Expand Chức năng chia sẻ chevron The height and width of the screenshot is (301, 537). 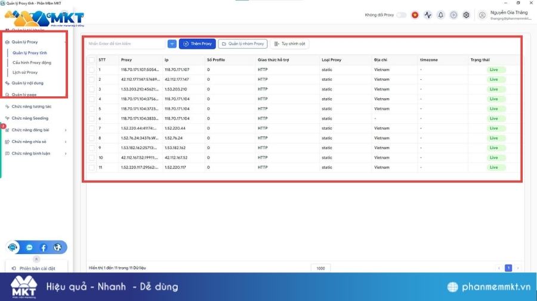point(66,142)
